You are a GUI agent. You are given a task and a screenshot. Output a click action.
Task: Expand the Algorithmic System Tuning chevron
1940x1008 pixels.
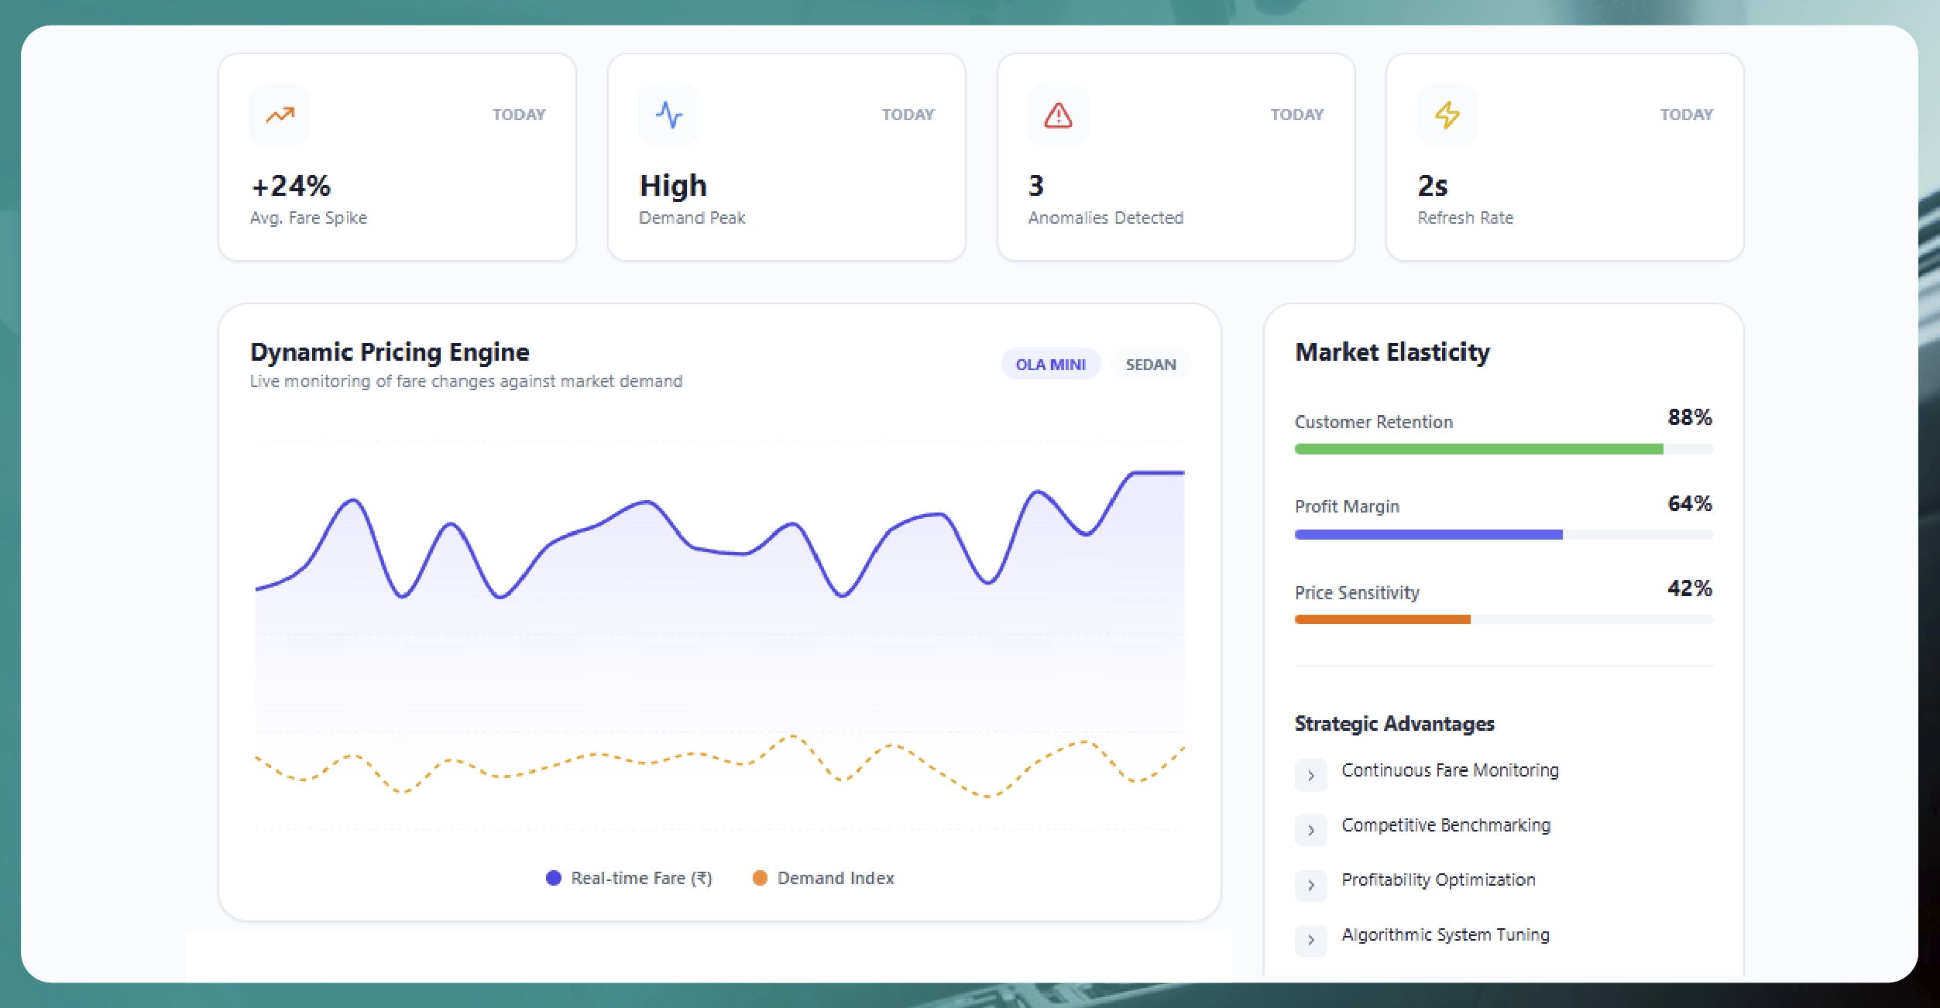(1310, 940)
